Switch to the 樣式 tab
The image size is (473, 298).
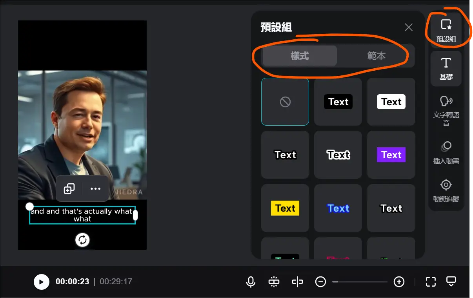point(300,56)
